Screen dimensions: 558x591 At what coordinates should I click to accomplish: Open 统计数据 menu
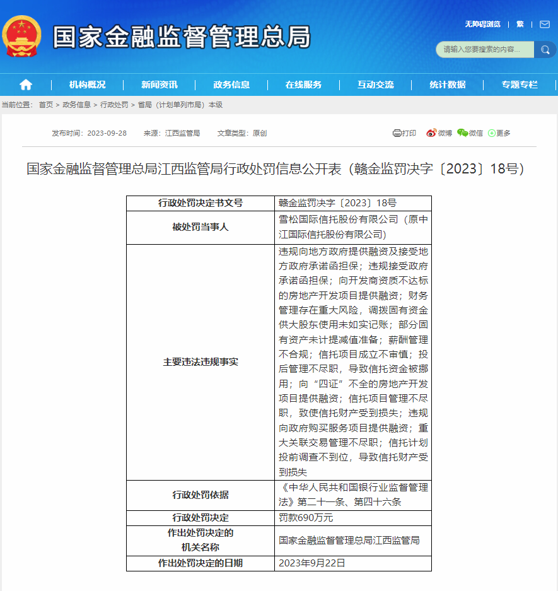[x=448, y=85]
